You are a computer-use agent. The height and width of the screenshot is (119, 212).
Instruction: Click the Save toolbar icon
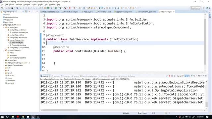pyautogui.click(x=7, y=8)
